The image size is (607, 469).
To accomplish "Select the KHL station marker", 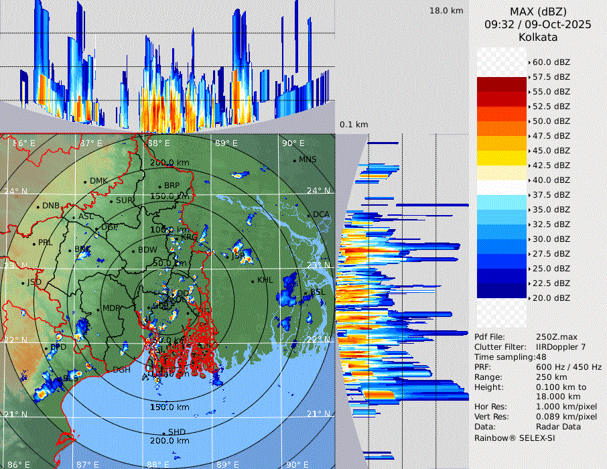I will [253, 281].
